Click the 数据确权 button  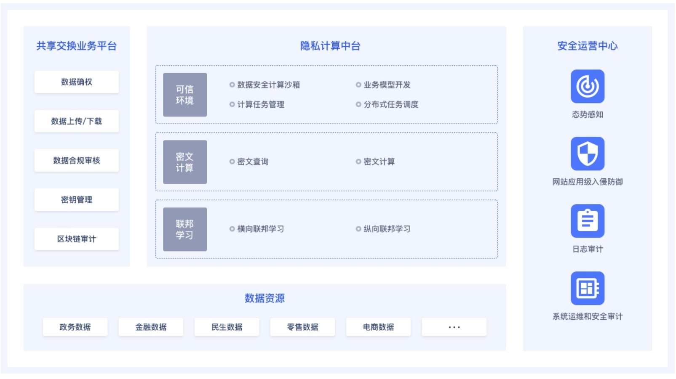(76, 82)
